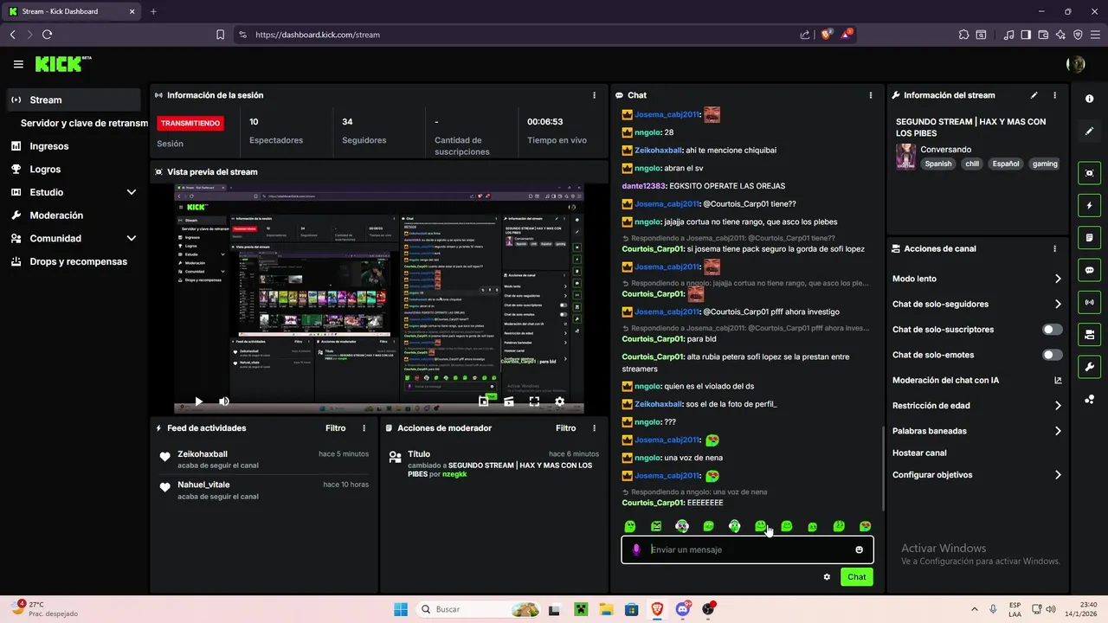Click the Brave Shields lion icon in address bar
1108x623 pixels.
tap(826, 35)
